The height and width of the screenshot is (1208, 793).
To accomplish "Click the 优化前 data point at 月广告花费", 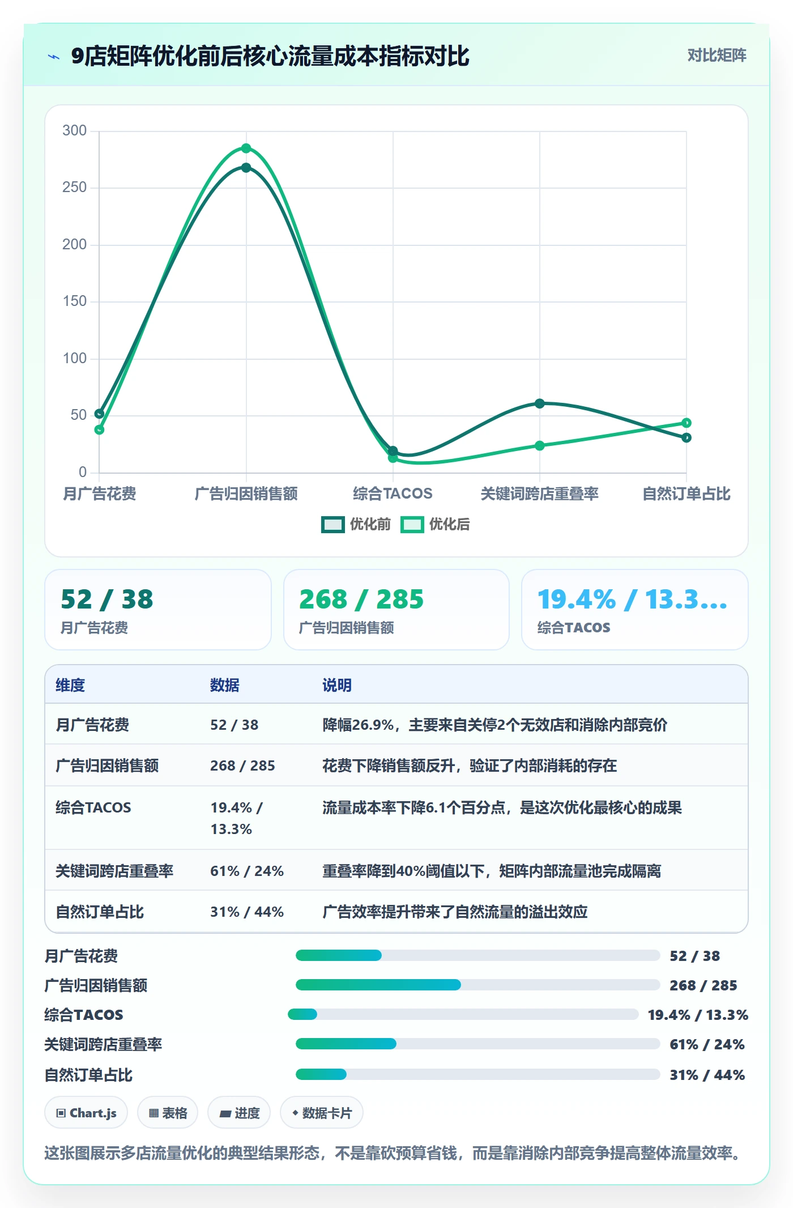I will click(x=100, y=414).
